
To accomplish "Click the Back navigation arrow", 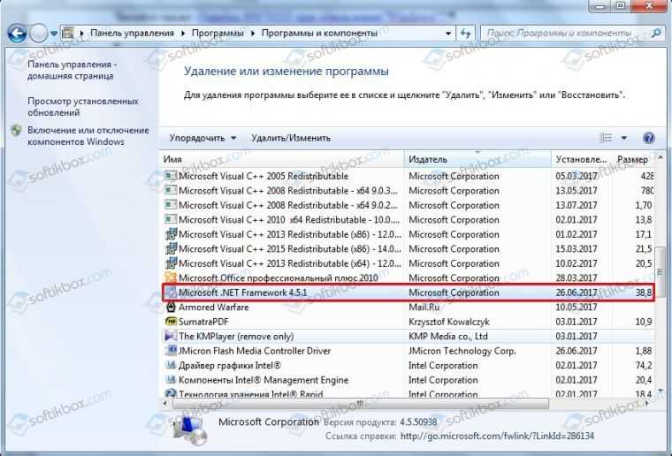I will (x=17, y=33).
